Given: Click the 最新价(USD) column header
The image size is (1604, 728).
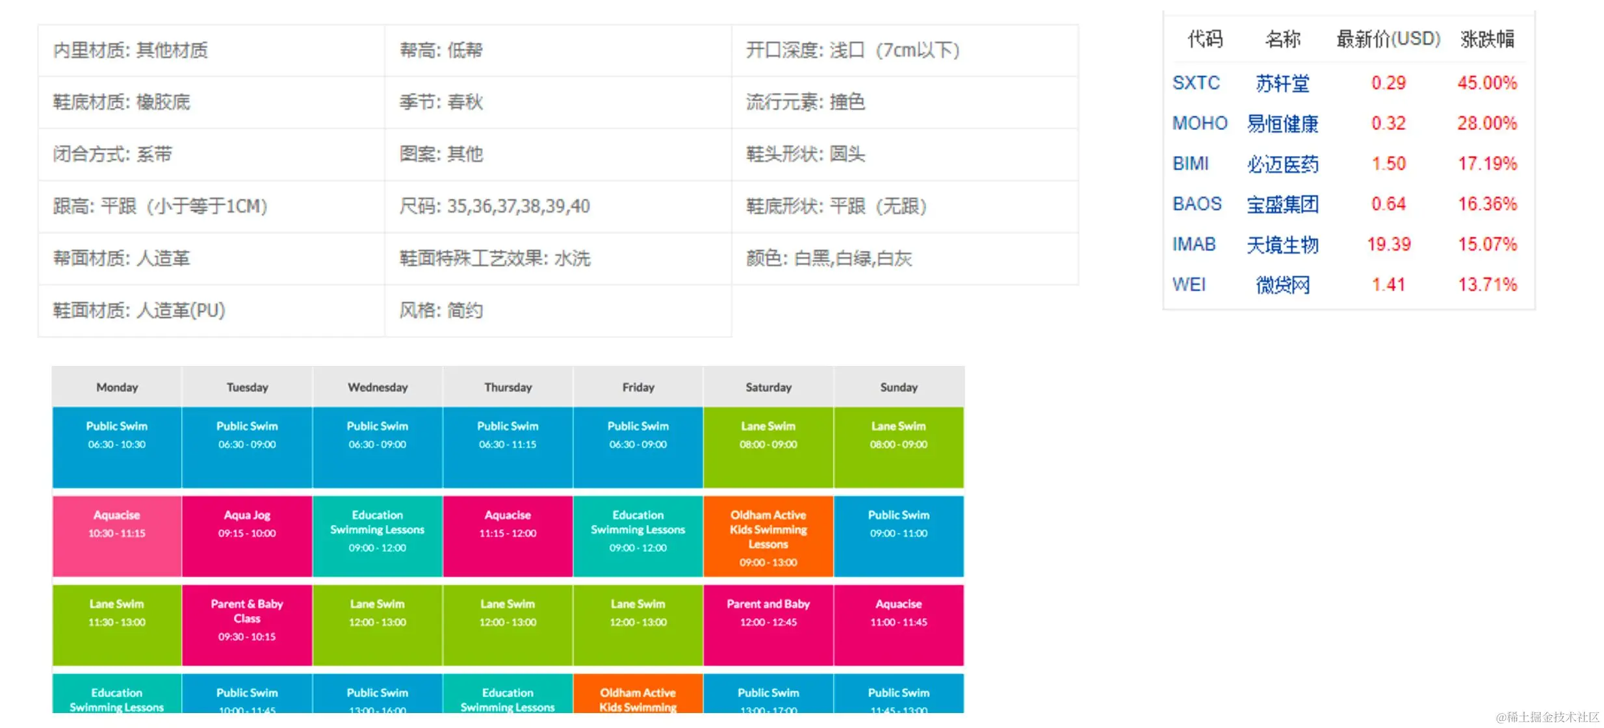Looking at the screenshot, I should pos(1388,39).
